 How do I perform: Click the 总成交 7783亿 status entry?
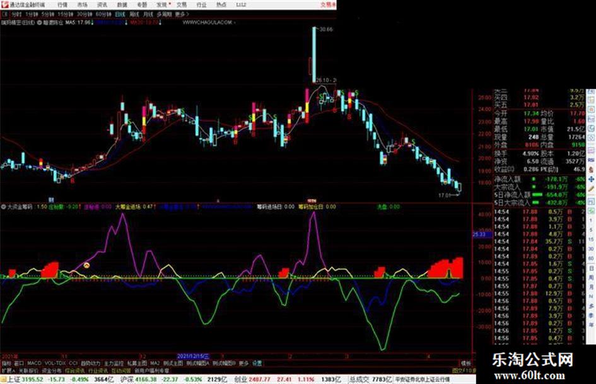(371, 380)
